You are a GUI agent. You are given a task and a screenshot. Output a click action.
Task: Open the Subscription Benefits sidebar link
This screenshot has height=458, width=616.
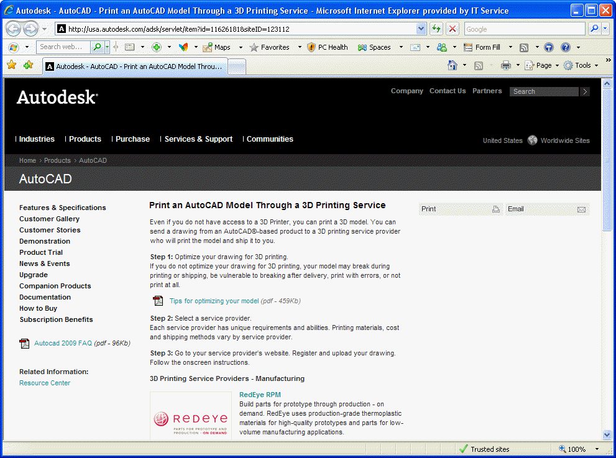[x=56, y=320]
